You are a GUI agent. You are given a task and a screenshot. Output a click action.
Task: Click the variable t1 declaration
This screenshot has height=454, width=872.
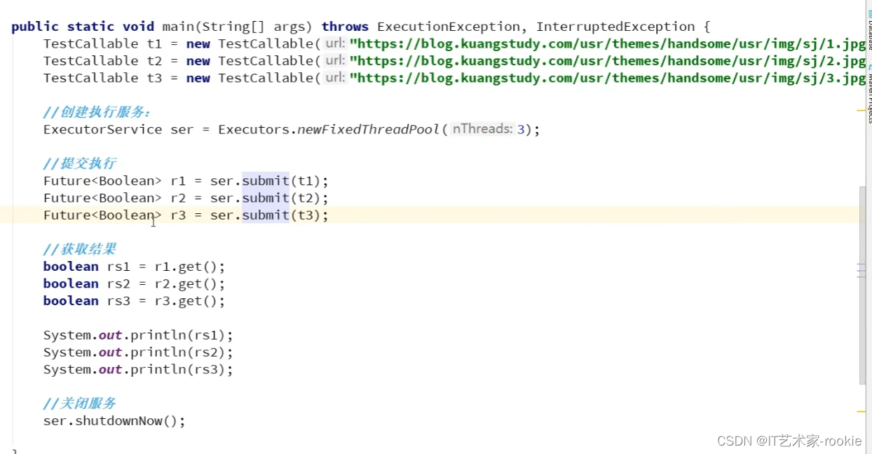point(154,44)
